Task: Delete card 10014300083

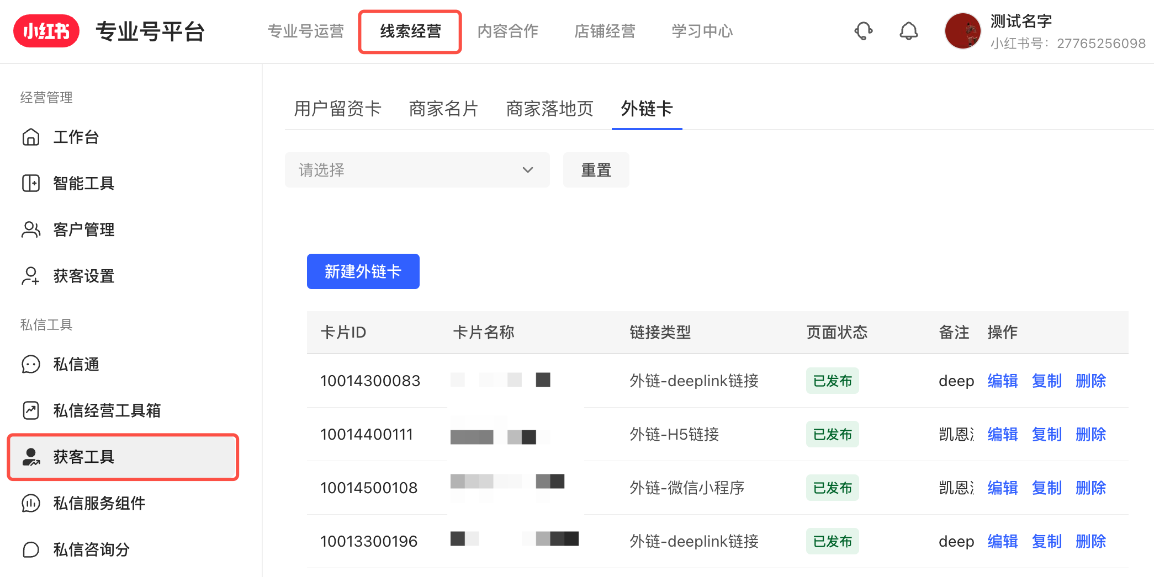Action: pyautogui.click(x=1091, y=381)
